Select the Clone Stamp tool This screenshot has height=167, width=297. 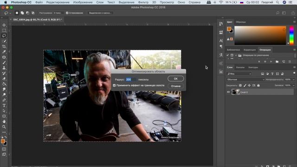pyautogui.click(x=4, y=68)
